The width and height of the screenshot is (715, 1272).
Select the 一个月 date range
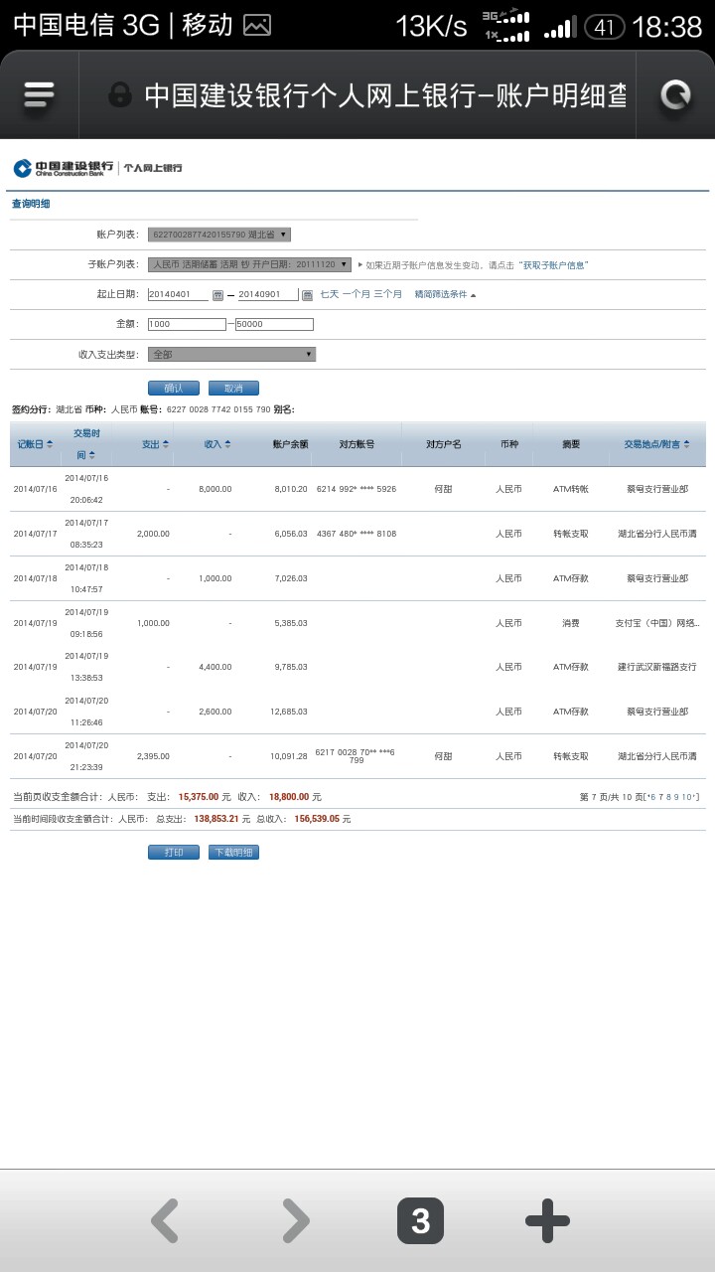[x=357, y=295]
